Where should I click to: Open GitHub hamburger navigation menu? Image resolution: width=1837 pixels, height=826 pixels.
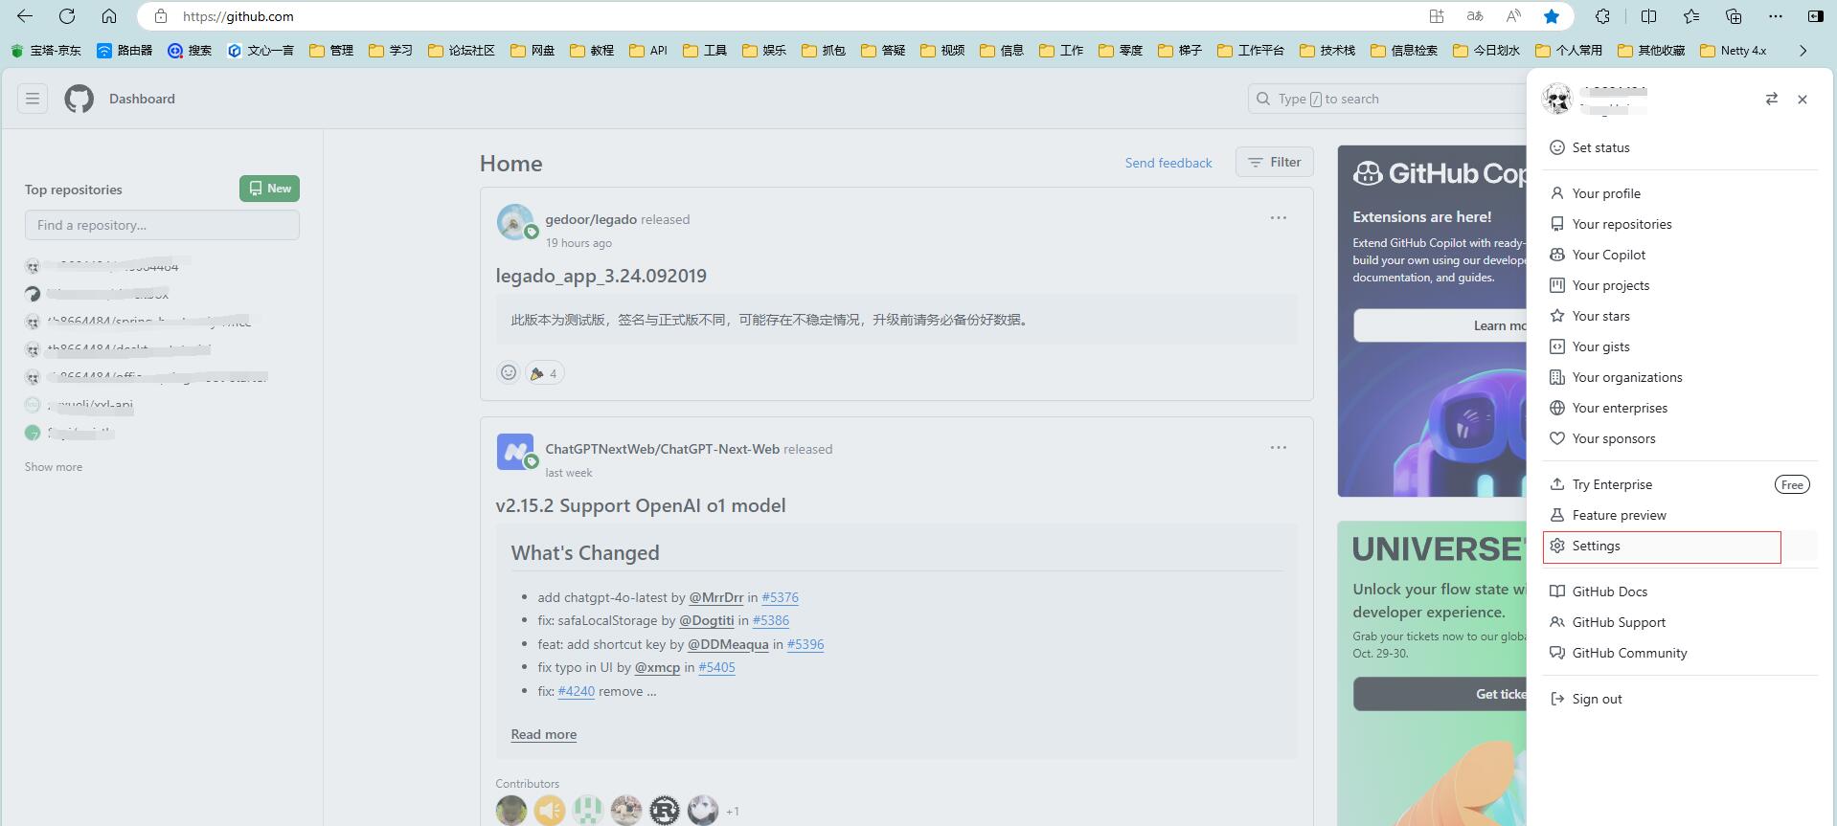pyautogui.click(x=33, y=99)
